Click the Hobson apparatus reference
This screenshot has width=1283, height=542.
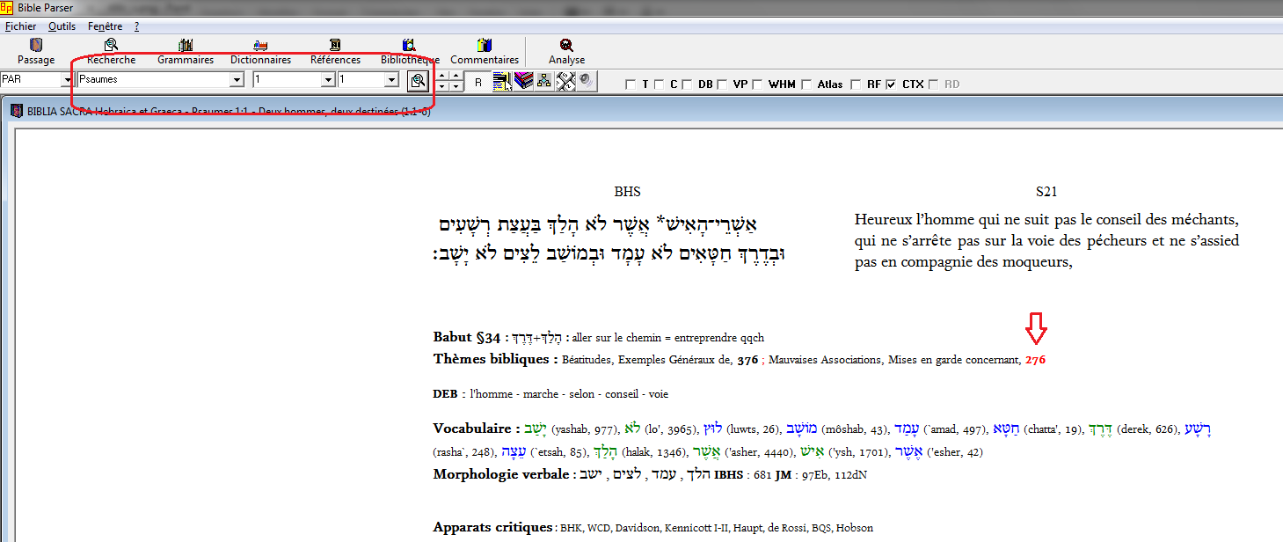pos(855,528)
